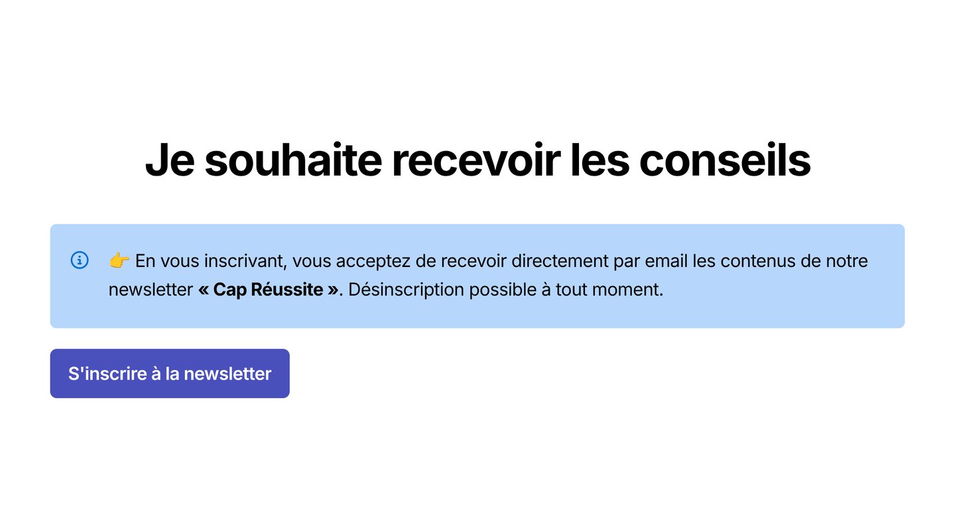The width and height of the screenshot is (955, 530).
Task: Click the pointing hand emoji
Action: click(x=119, y=261)
